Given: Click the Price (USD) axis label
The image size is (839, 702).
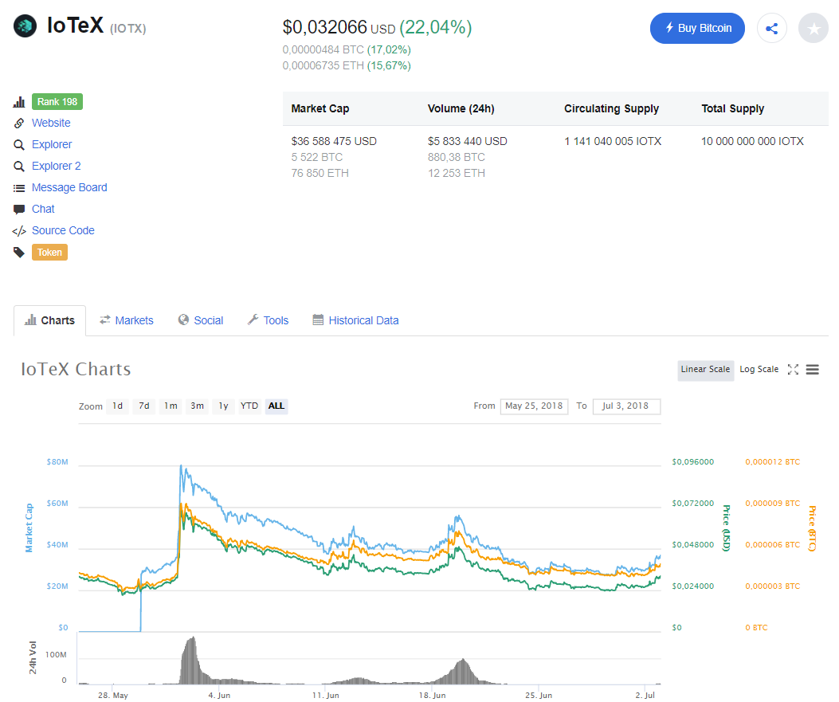Looking at the screenshot, I should (x=727, y=528).
